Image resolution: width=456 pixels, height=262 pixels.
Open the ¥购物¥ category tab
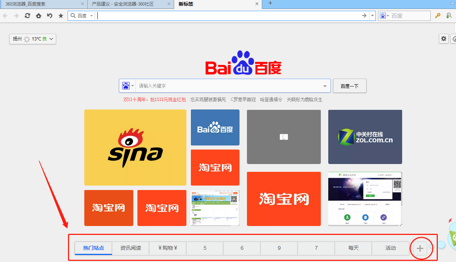[x=168, y=248]
